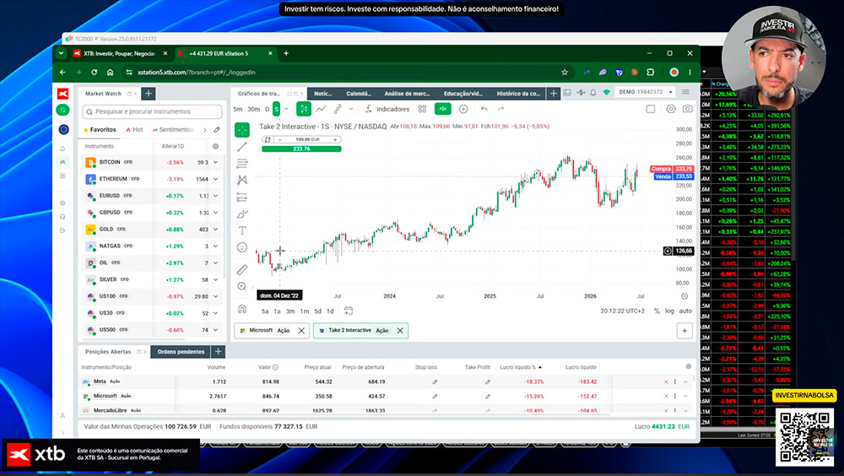Click the XTB logo in sidebar
The width and height of the screenshot is (844, 476).
click(x=63, y=94)
